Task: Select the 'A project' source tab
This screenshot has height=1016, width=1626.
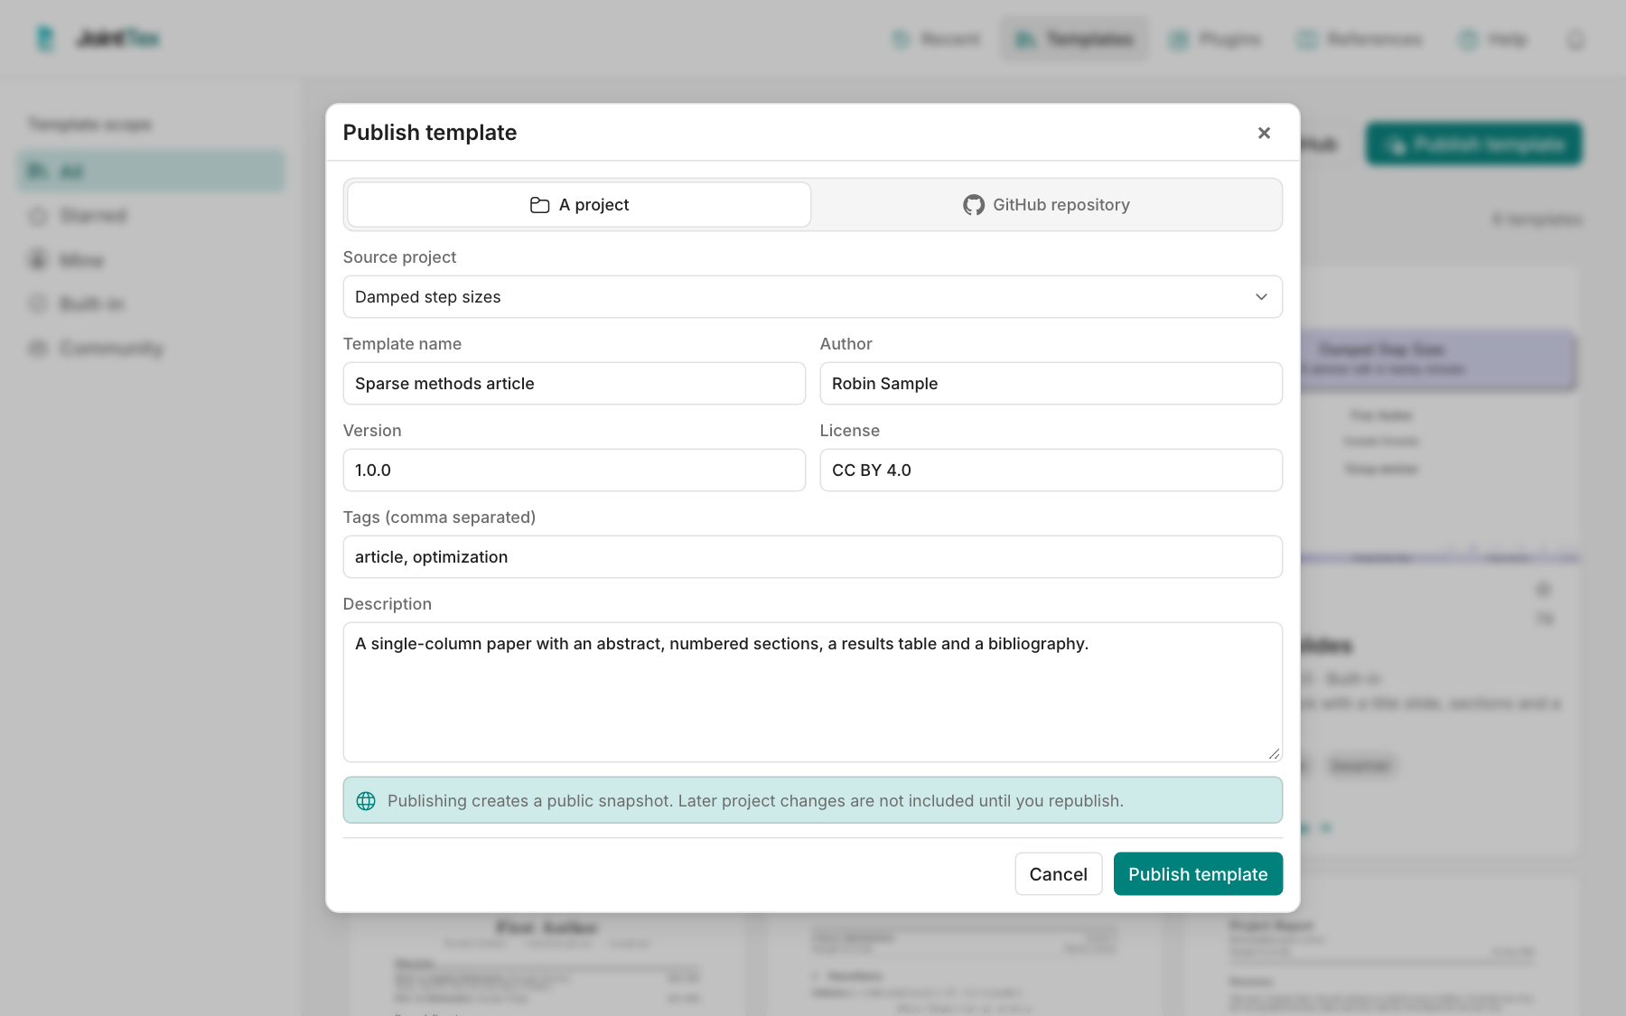Action: 579,205
